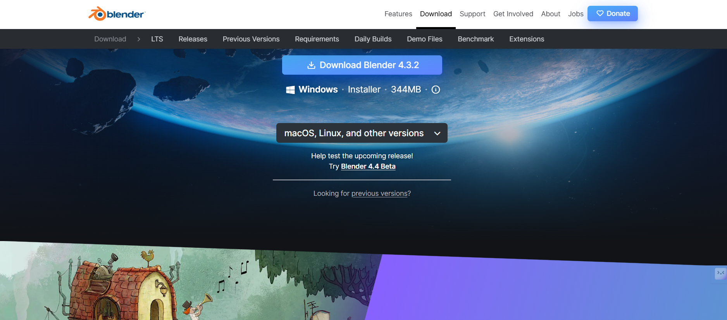Select the LTS sub-navigation tab

157,39
